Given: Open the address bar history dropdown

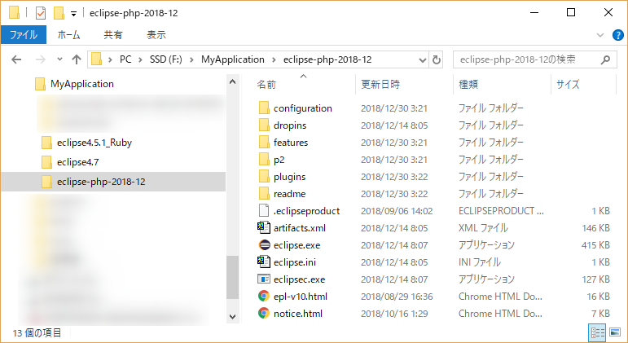Looking at the screenshot, I should (422, 59).
